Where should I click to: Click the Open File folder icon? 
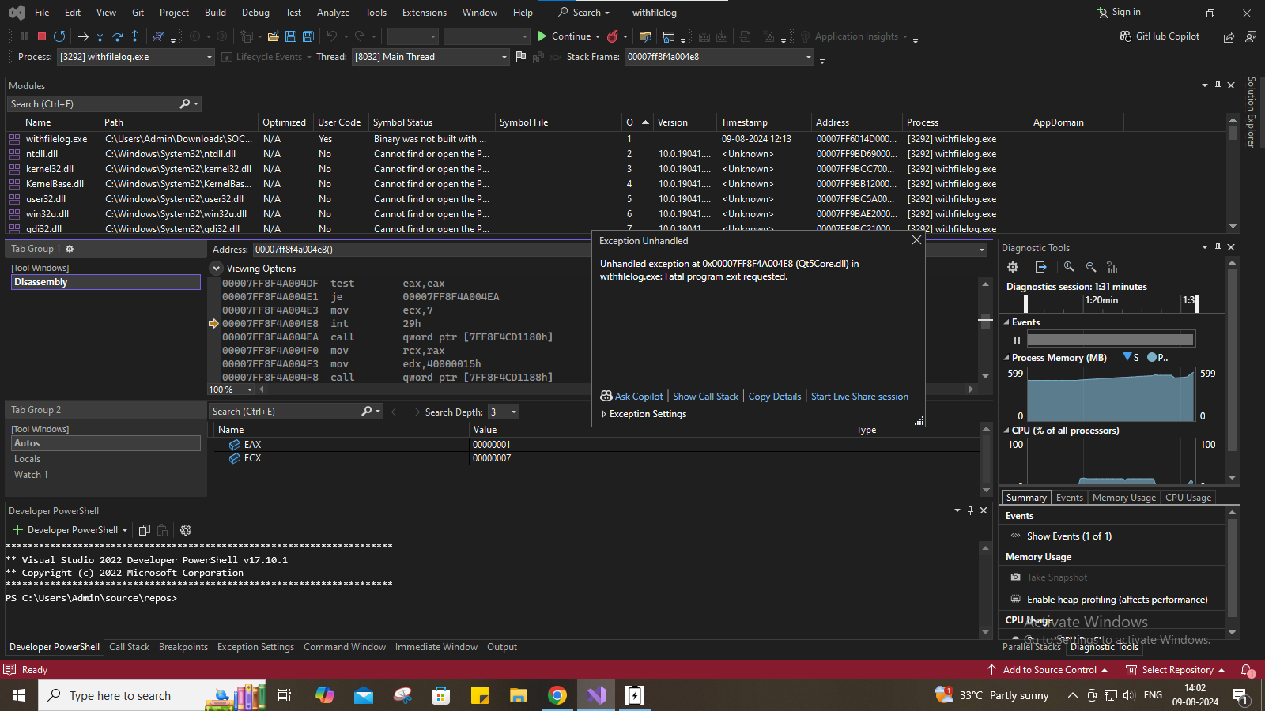click(x=273, y=36)
